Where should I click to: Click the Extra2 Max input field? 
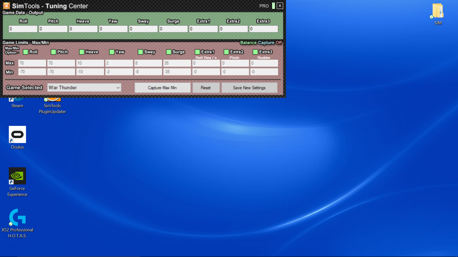[235, 63]
